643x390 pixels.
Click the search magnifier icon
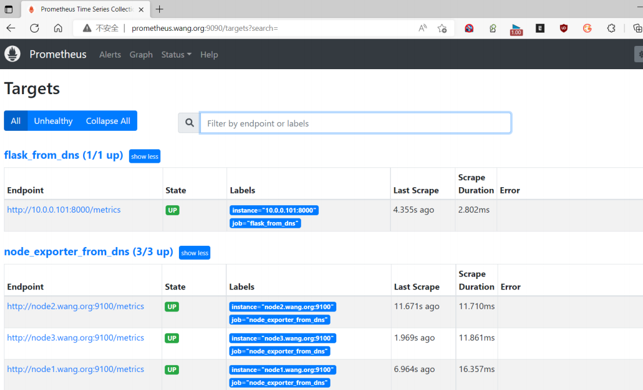189,123
